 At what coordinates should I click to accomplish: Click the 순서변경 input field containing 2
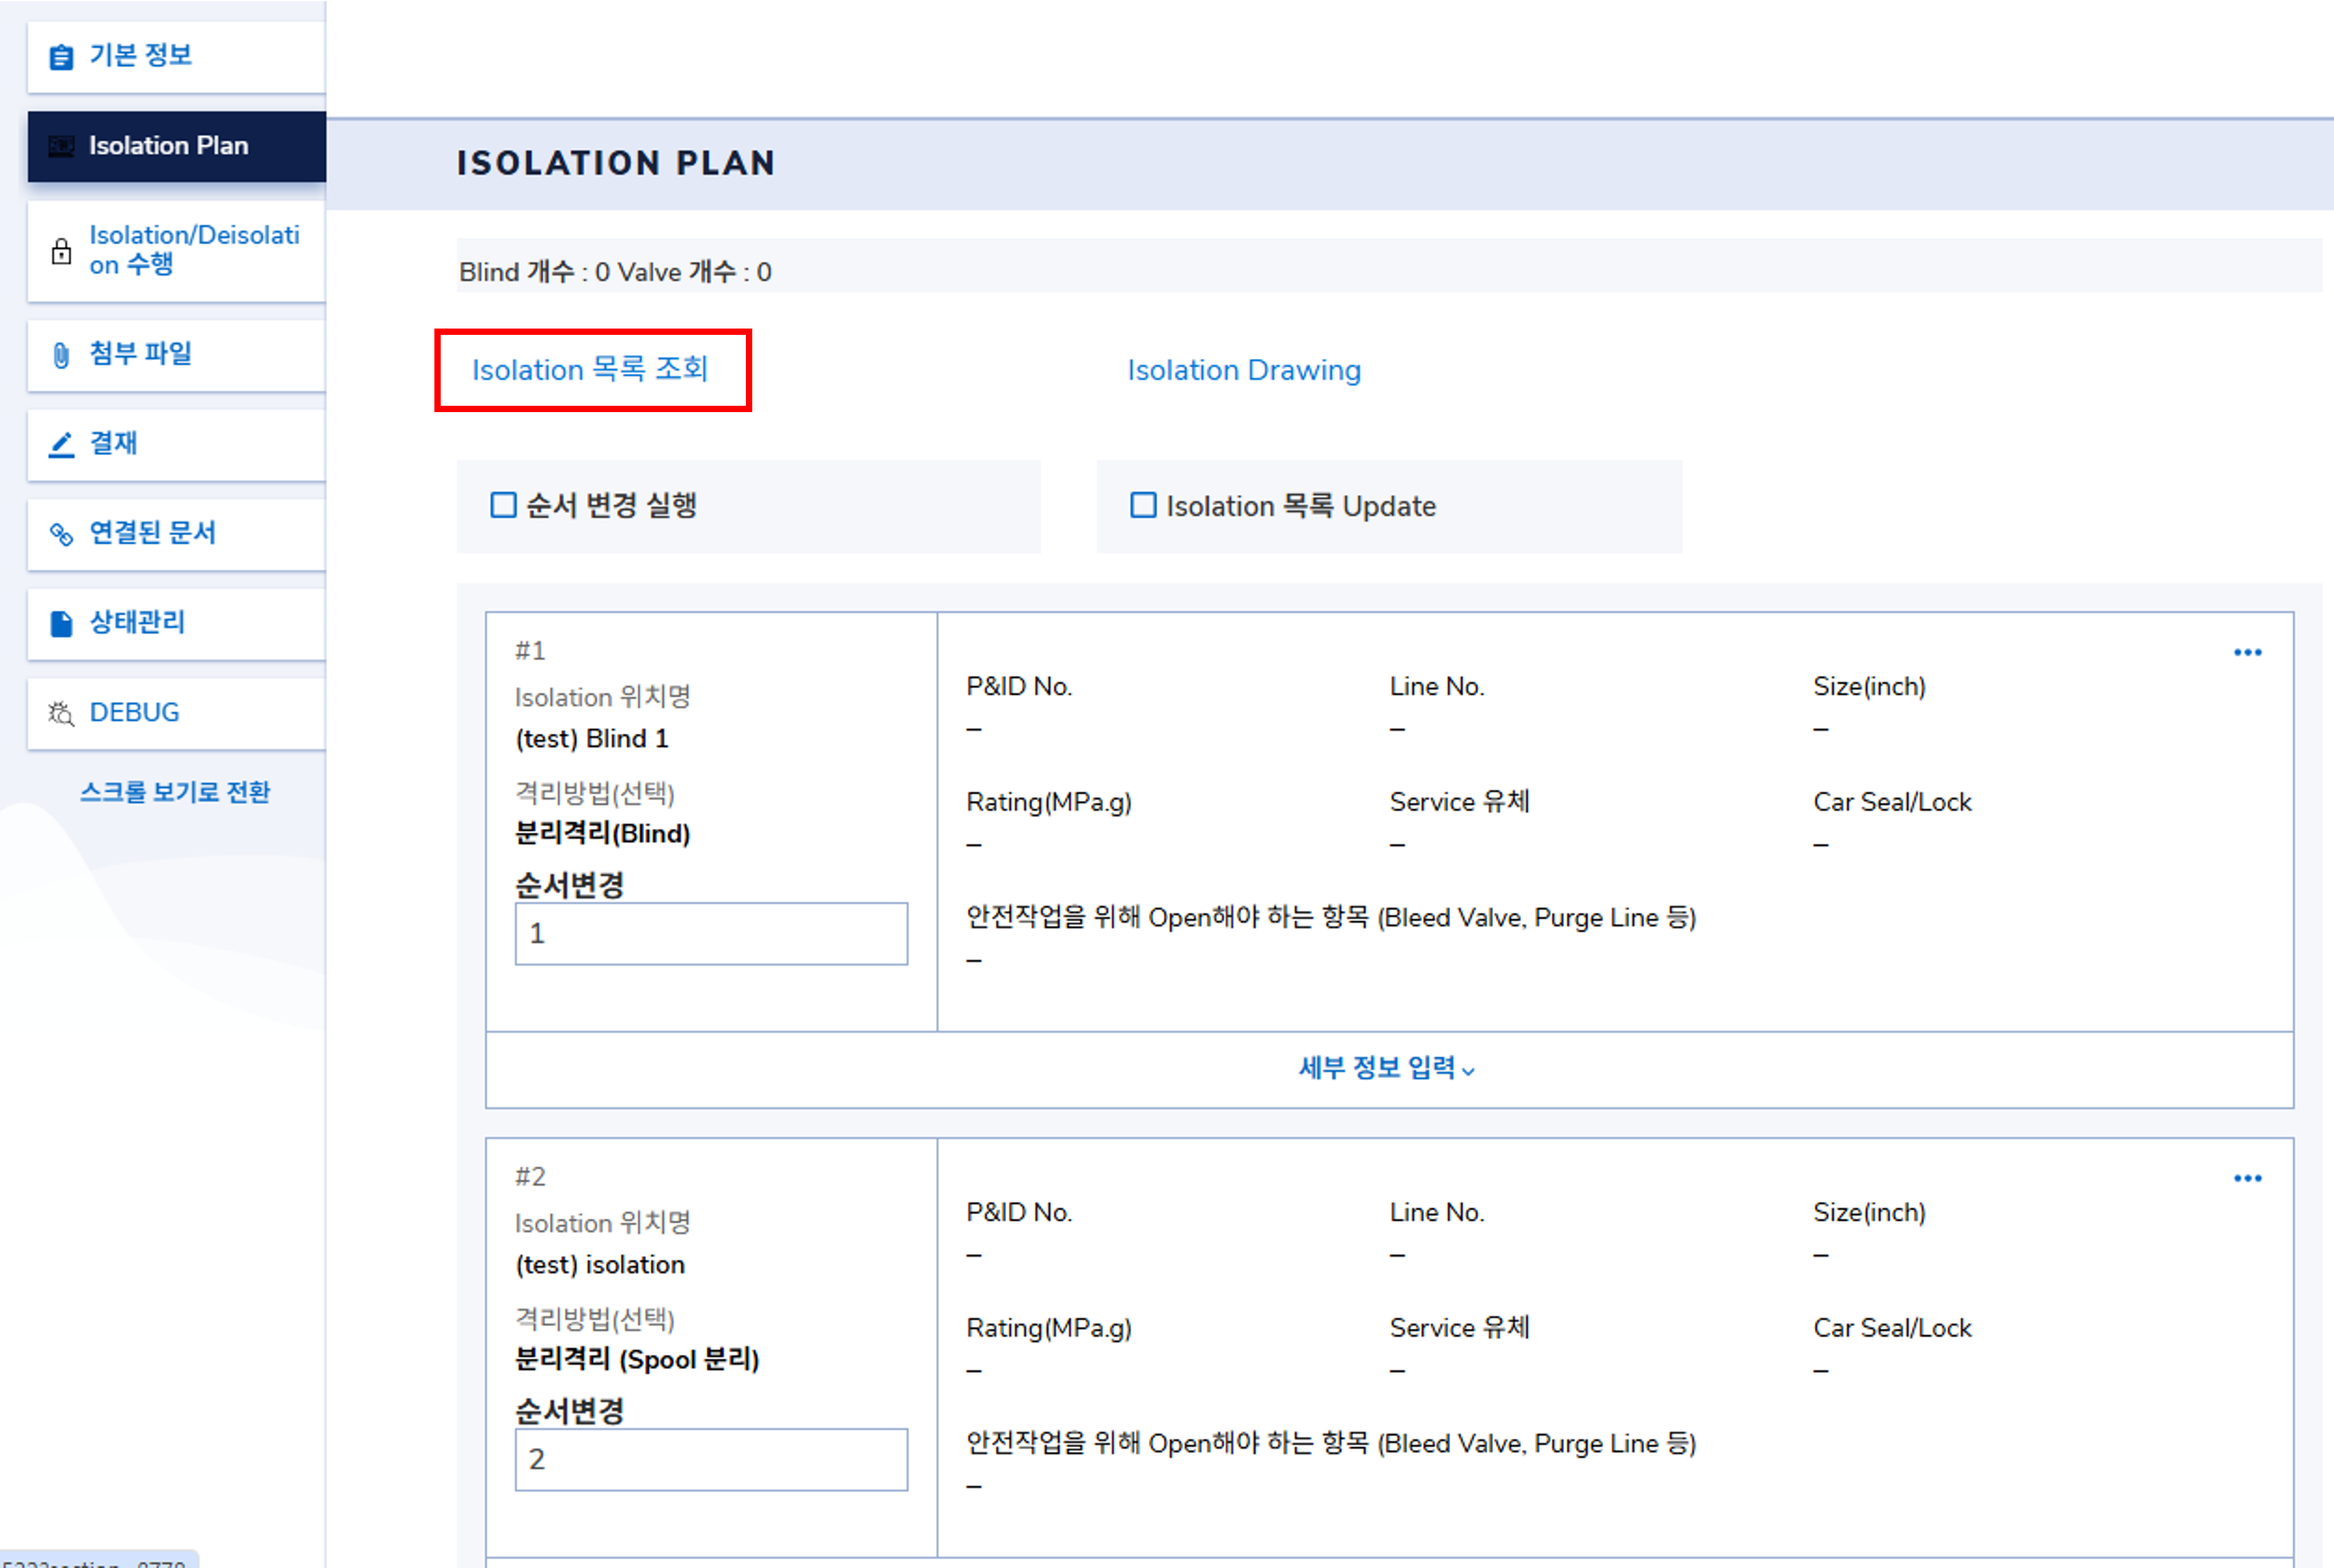click(x=710, y=1459)
